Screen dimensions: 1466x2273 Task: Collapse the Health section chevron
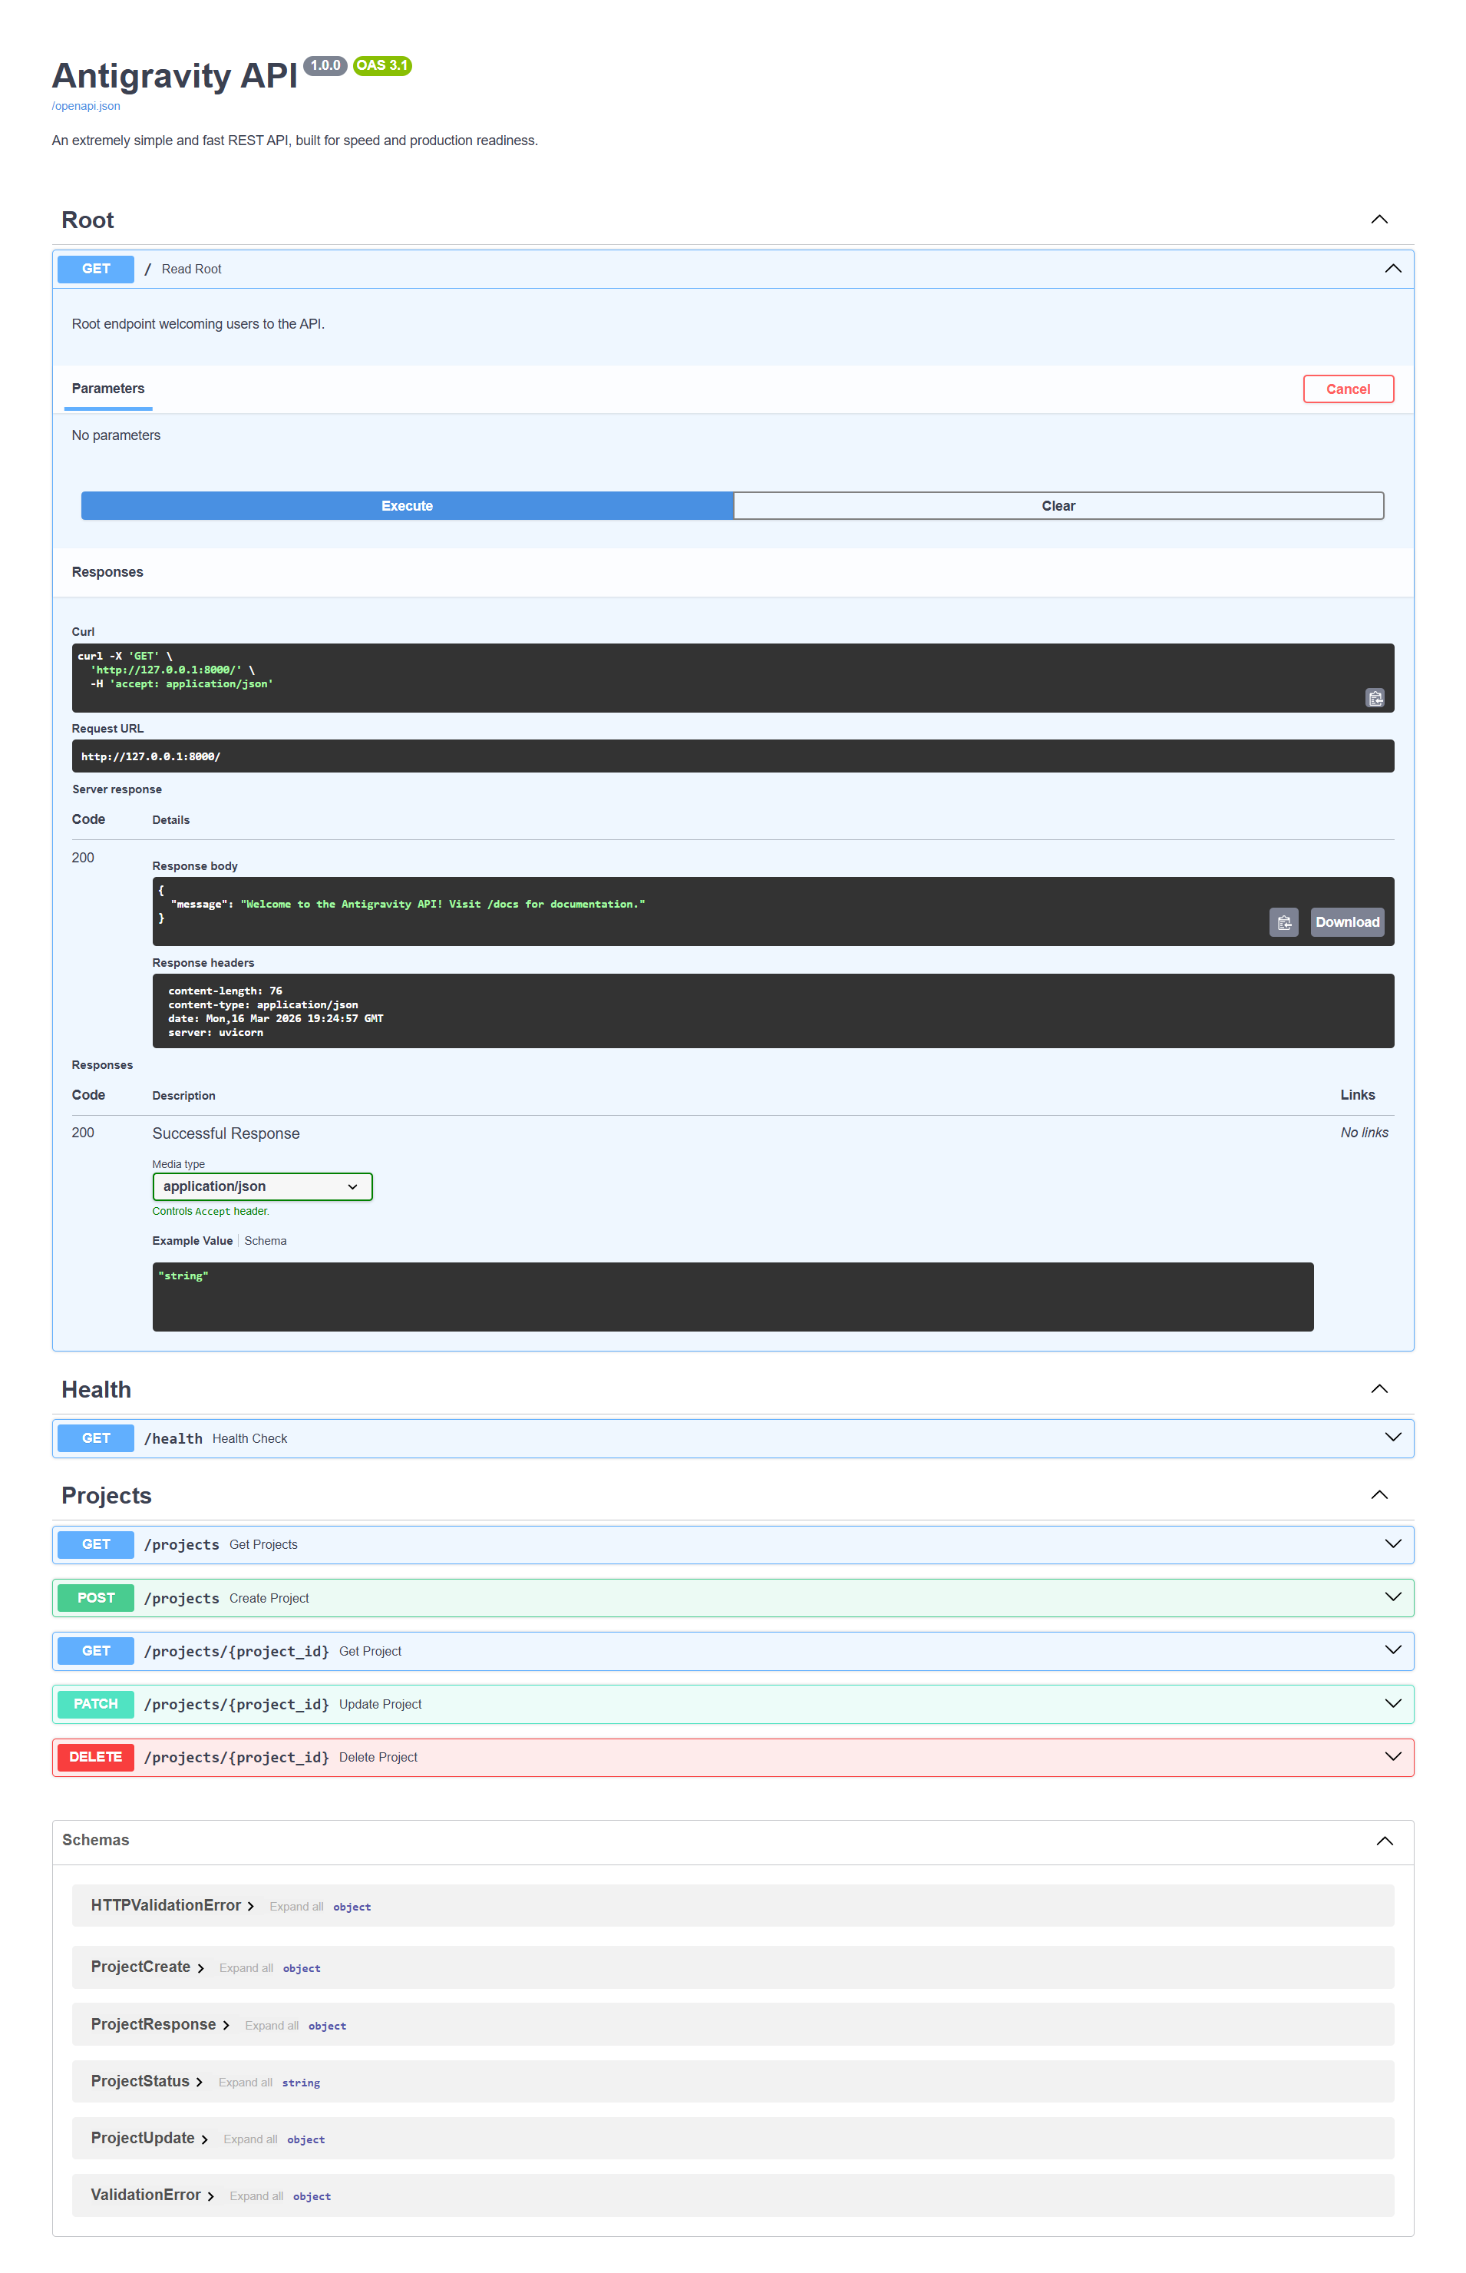[1379, 1389]
